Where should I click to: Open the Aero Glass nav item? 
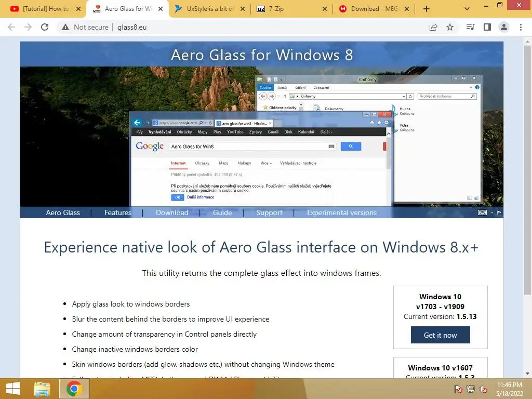coord(63,212)
